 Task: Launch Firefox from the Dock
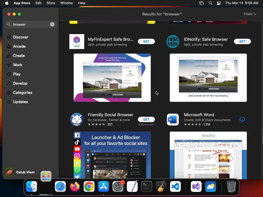[x=75, y=186]
